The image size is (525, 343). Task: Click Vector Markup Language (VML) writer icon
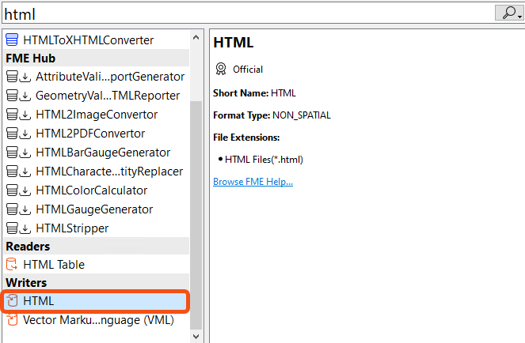click(13, 320)
